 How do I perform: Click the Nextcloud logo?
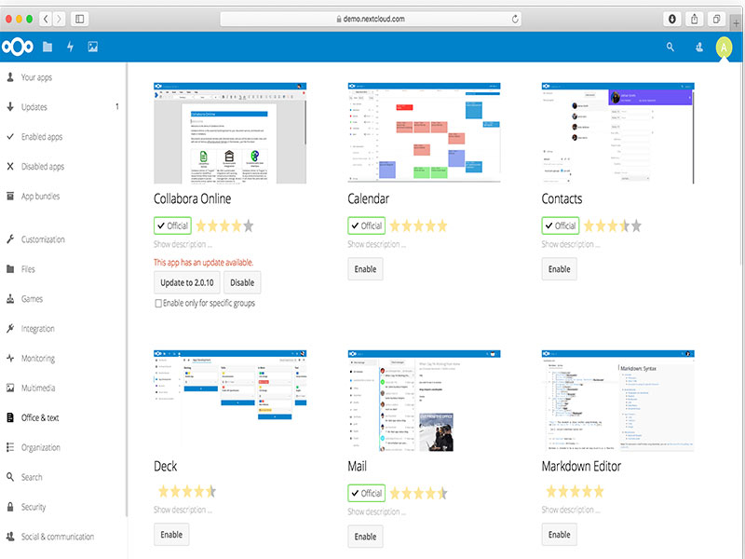pyautogui.click(x=18, y=47)
